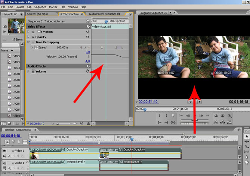Open the Sequence menu
This screenshot has width=250, height=176.
tap(40, 7)
